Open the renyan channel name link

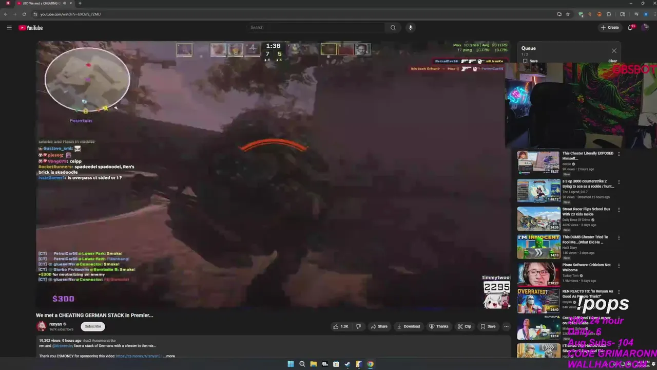[55, 324]
